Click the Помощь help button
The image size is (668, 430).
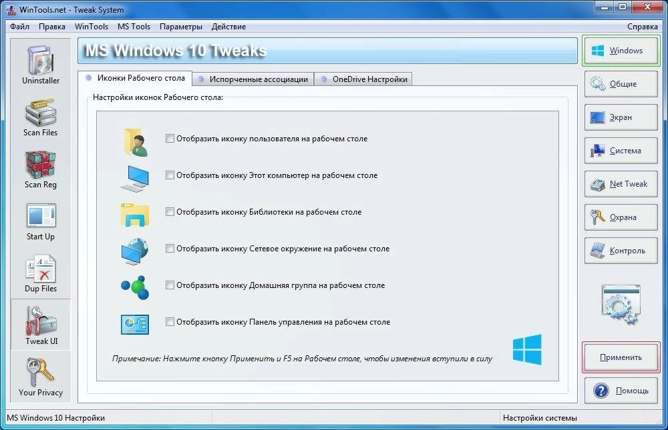[x=621, y=391]
